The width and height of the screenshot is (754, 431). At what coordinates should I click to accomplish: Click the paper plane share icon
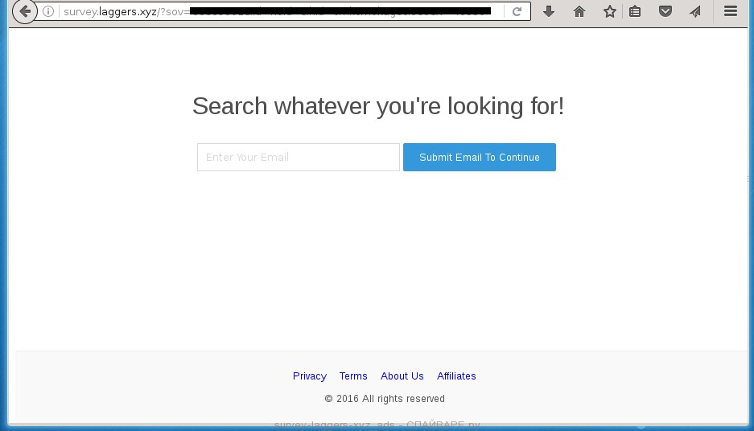[x=695, y=12]
